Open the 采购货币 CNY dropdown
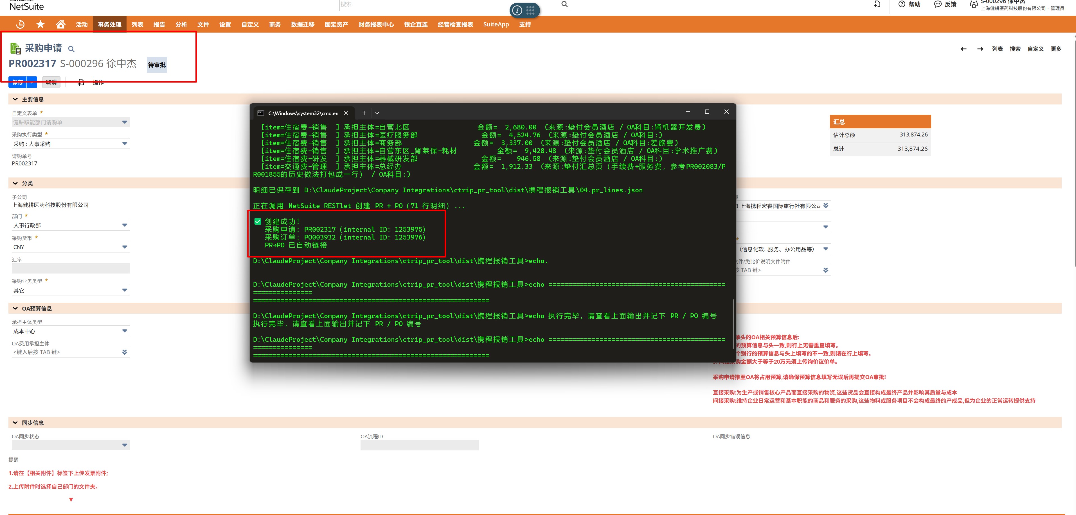 pos(71,247)
